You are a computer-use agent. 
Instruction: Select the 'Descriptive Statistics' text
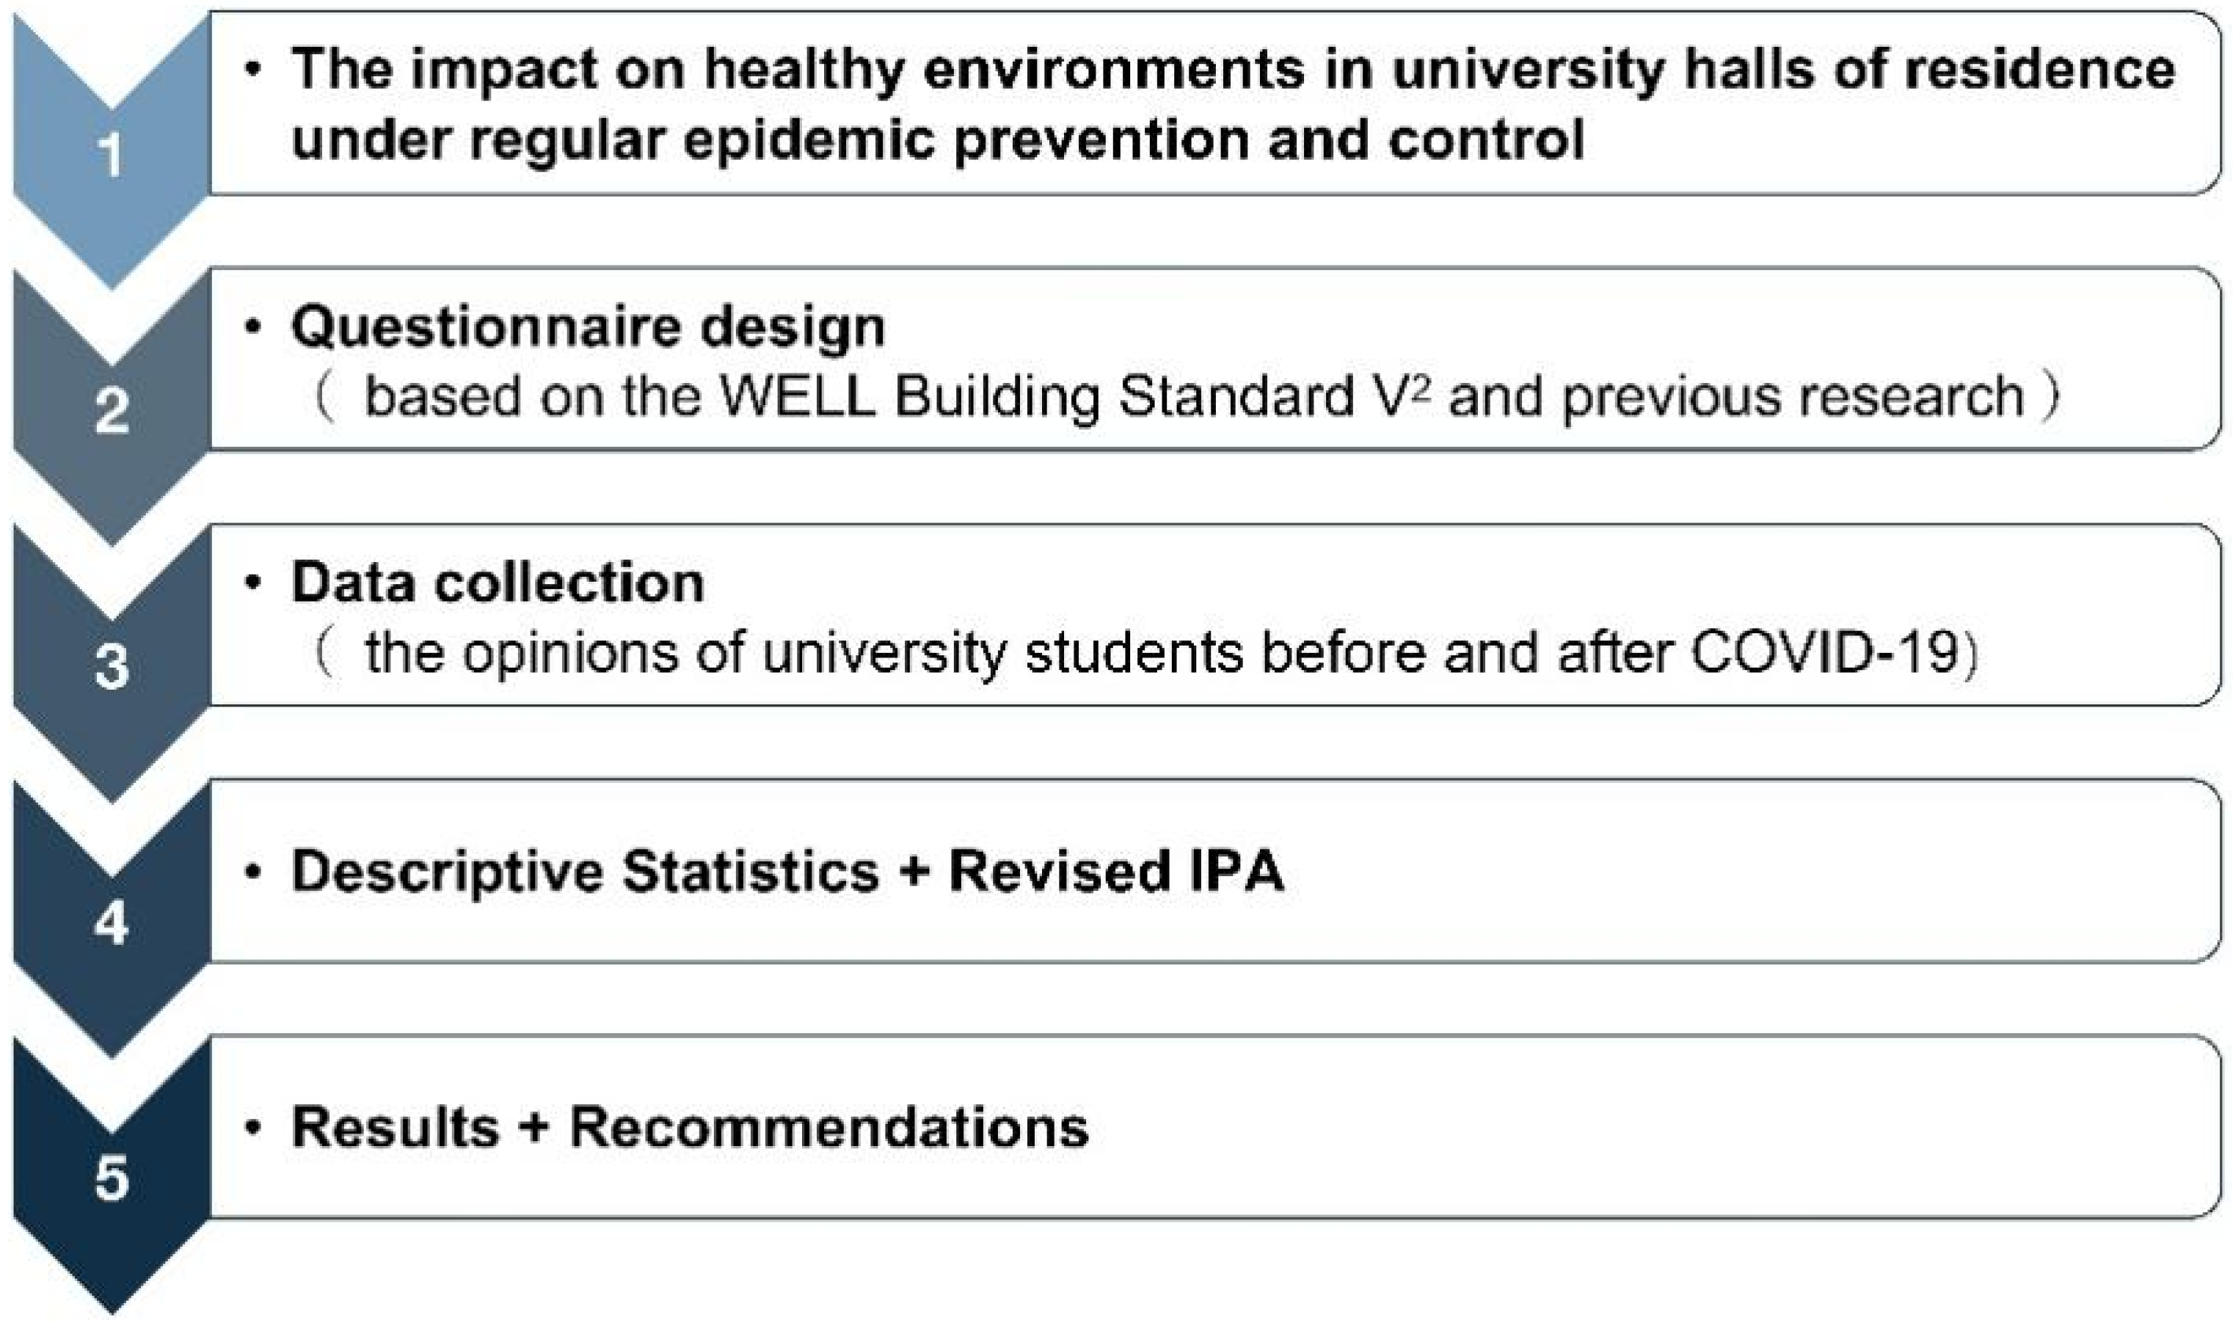click(x=586, y=871)
